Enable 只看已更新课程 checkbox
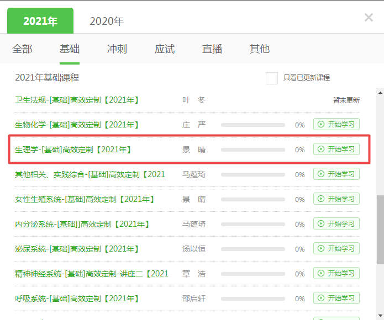This screenshot has width=384, height=320. pos(271,78)
